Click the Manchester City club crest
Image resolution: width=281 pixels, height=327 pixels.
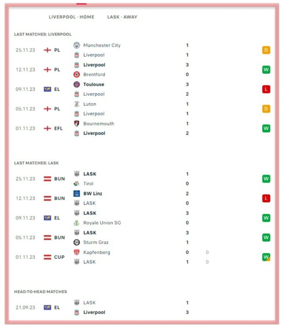pos(77,45)
